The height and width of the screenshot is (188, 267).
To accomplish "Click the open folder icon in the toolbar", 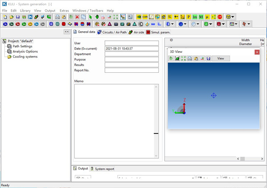I will [11, 17].
